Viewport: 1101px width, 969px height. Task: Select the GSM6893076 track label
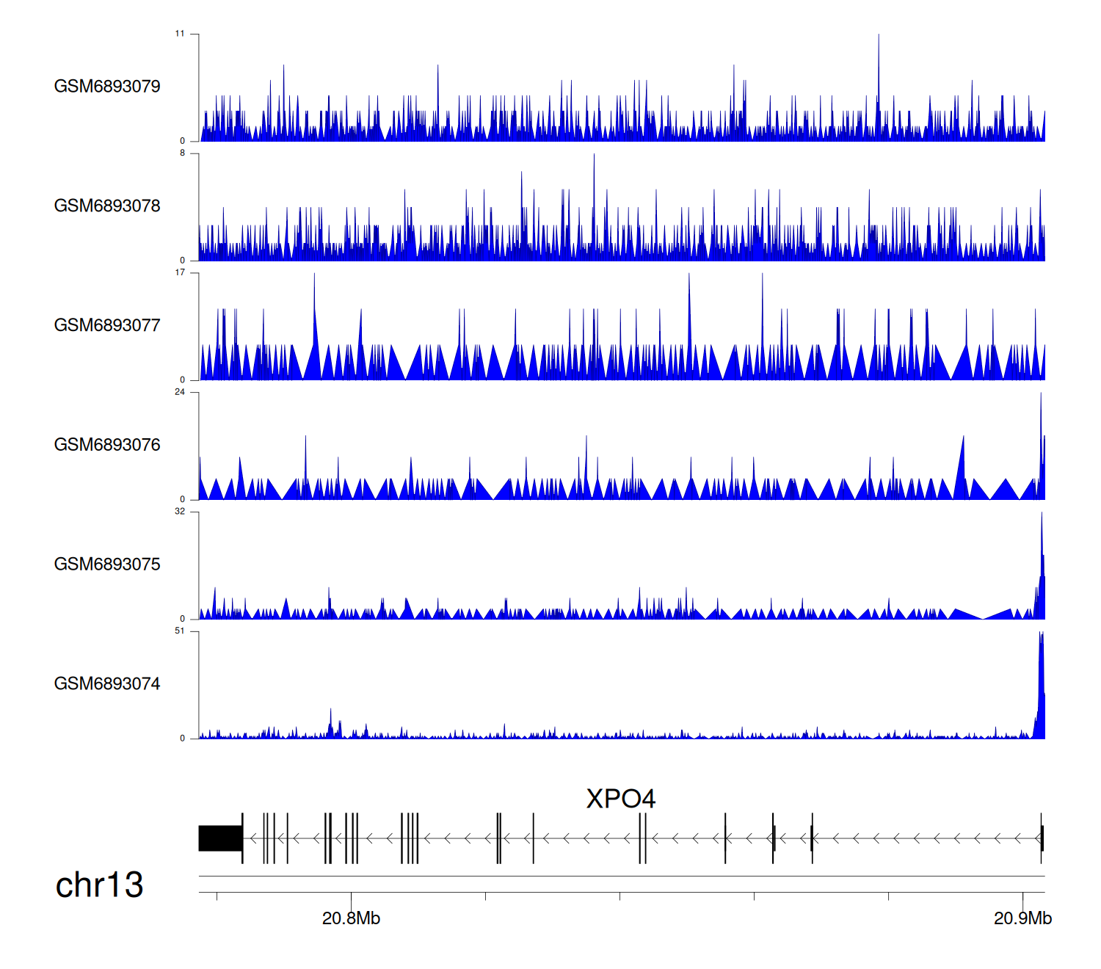pyautogui.click(x=107, y=445)
